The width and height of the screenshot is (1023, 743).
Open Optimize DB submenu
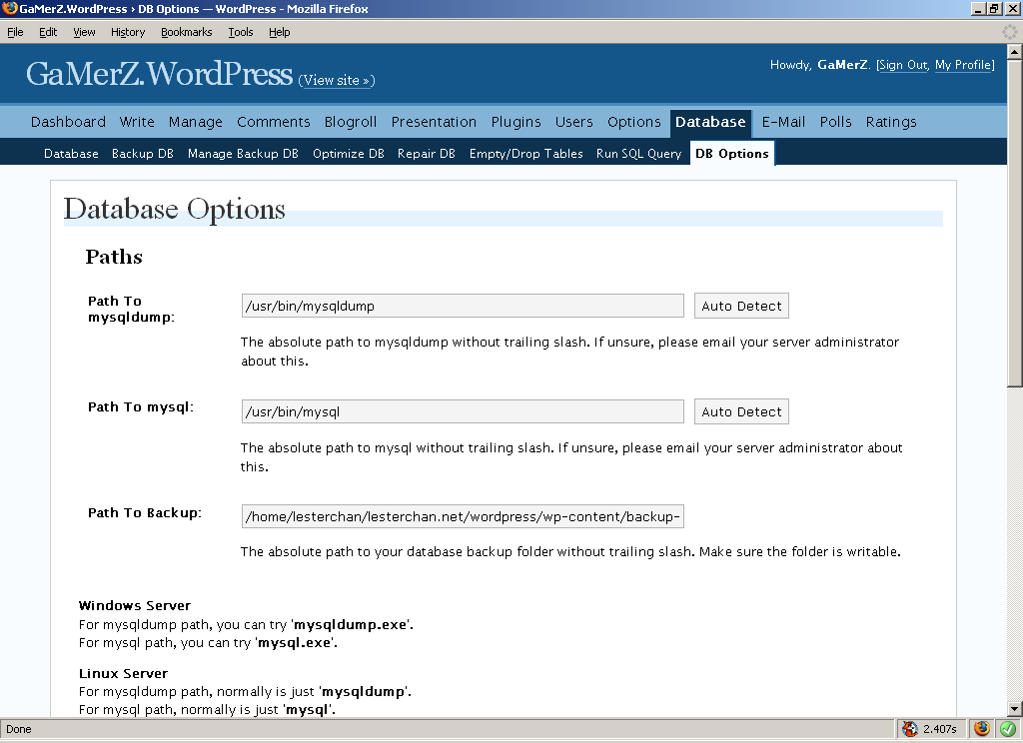(x=349, y=154)
